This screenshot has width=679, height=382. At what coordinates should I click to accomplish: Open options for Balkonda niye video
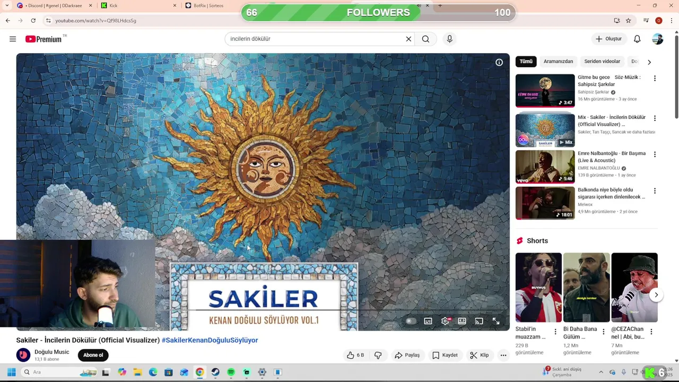click(655, 191)
